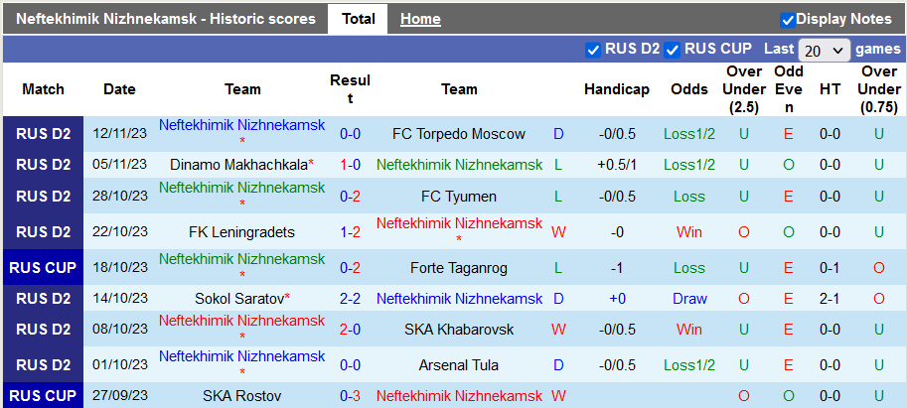This screenshot has height=408, width=907.
Task: Uncheck the RUS CUP filter checkbox
Action: pyautogui.click(x=673, y=50)
